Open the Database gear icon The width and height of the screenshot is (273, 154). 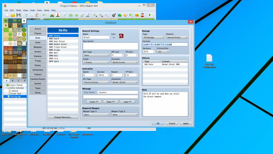[x=114, y=15]
